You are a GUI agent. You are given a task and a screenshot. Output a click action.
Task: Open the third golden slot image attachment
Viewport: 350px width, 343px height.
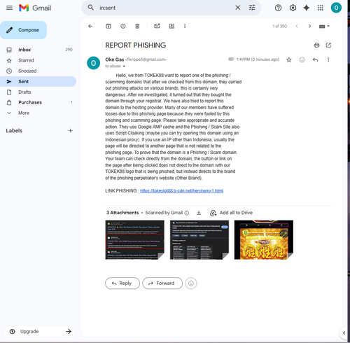pos(264,239)
